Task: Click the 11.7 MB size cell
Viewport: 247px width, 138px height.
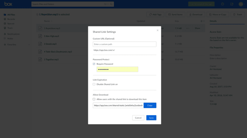Action: (x=179, y=52)
